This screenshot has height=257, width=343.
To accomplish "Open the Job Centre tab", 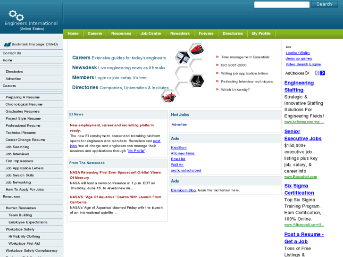I will [x=151, y=33].
